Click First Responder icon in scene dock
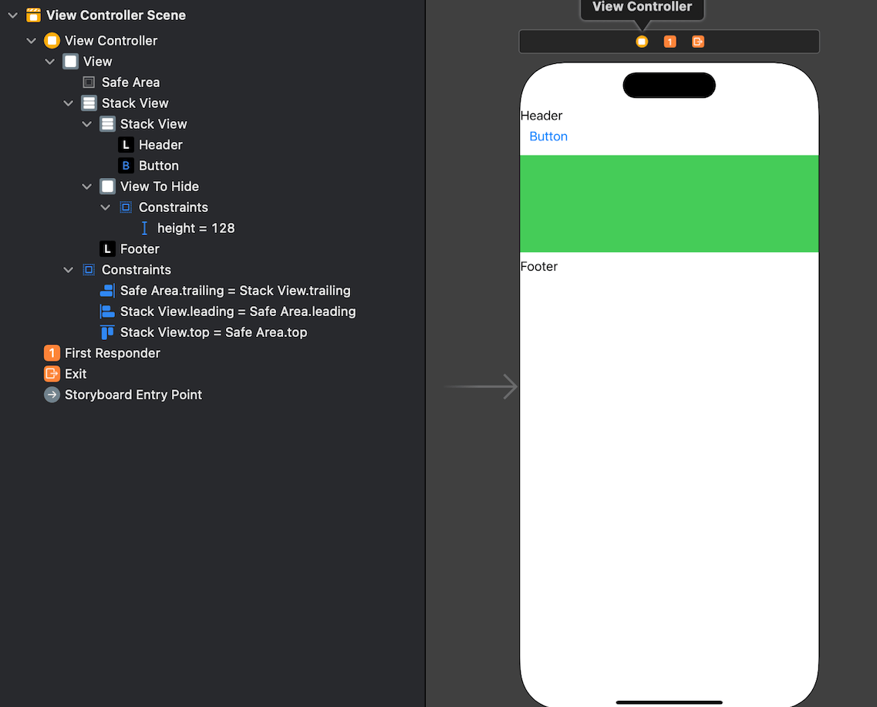The image size is (877, 707). [670, 42]
